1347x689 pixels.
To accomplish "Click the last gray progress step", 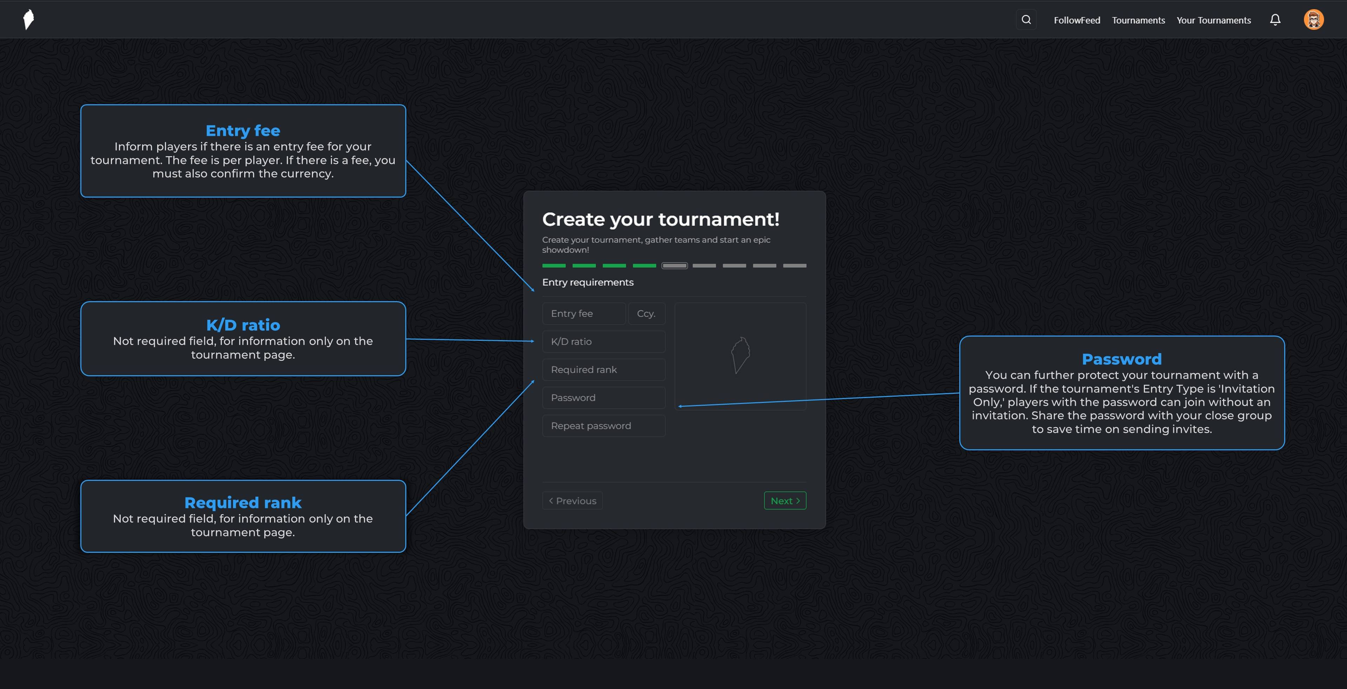I will [794, 266].
